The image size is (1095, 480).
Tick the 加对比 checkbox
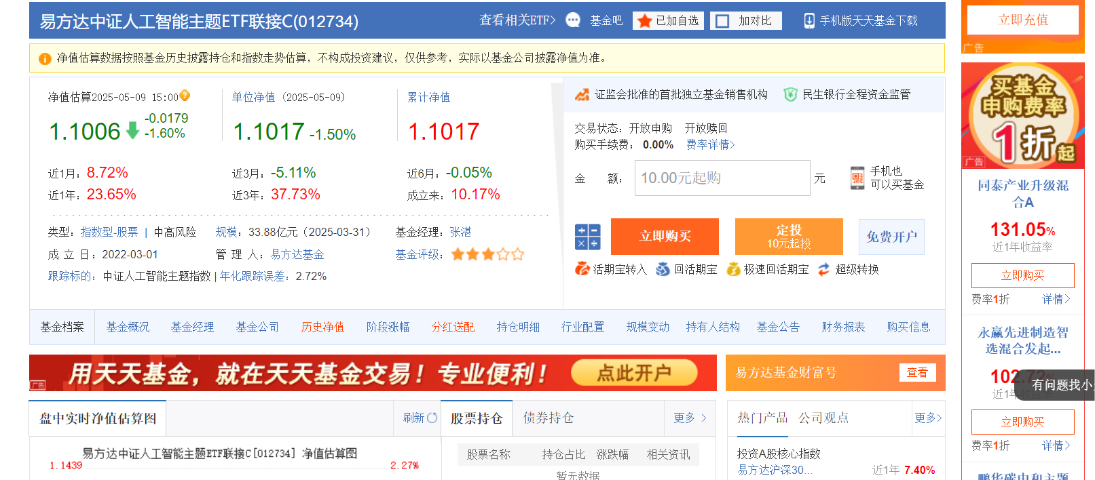723,21
